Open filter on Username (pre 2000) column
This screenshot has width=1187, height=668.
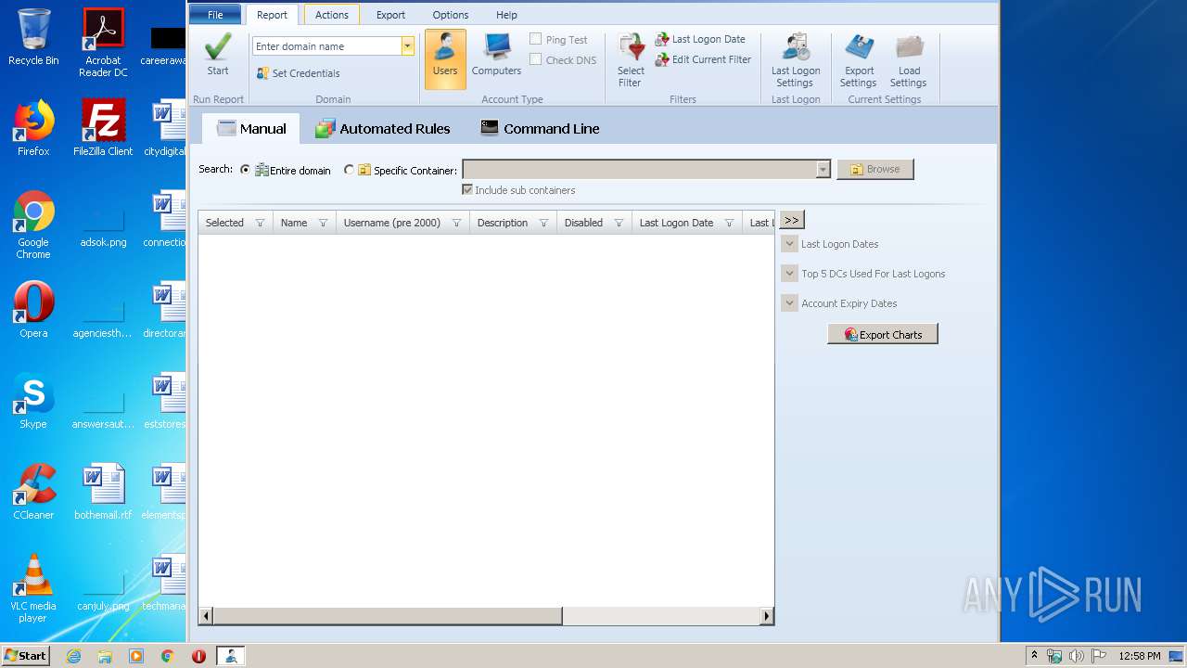coord(456,223)
